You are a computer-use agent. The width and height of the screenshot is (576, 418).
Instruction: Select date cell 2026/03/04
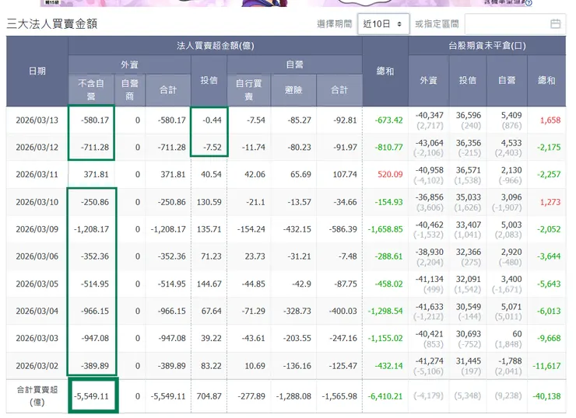[37, 311]
